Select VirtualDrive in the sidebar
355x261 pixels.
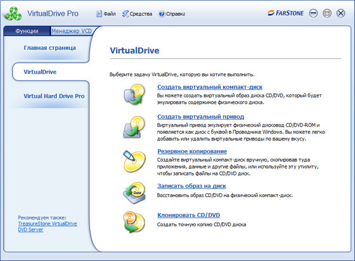point(40,72)
